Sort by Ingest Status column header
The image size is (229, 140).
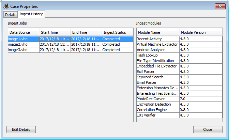click(118, 32)
